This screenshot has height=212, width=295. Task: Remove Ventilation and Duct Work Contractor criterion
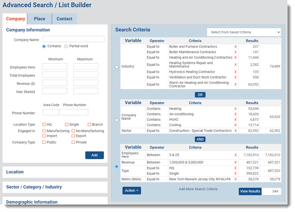tap(236, 77)
